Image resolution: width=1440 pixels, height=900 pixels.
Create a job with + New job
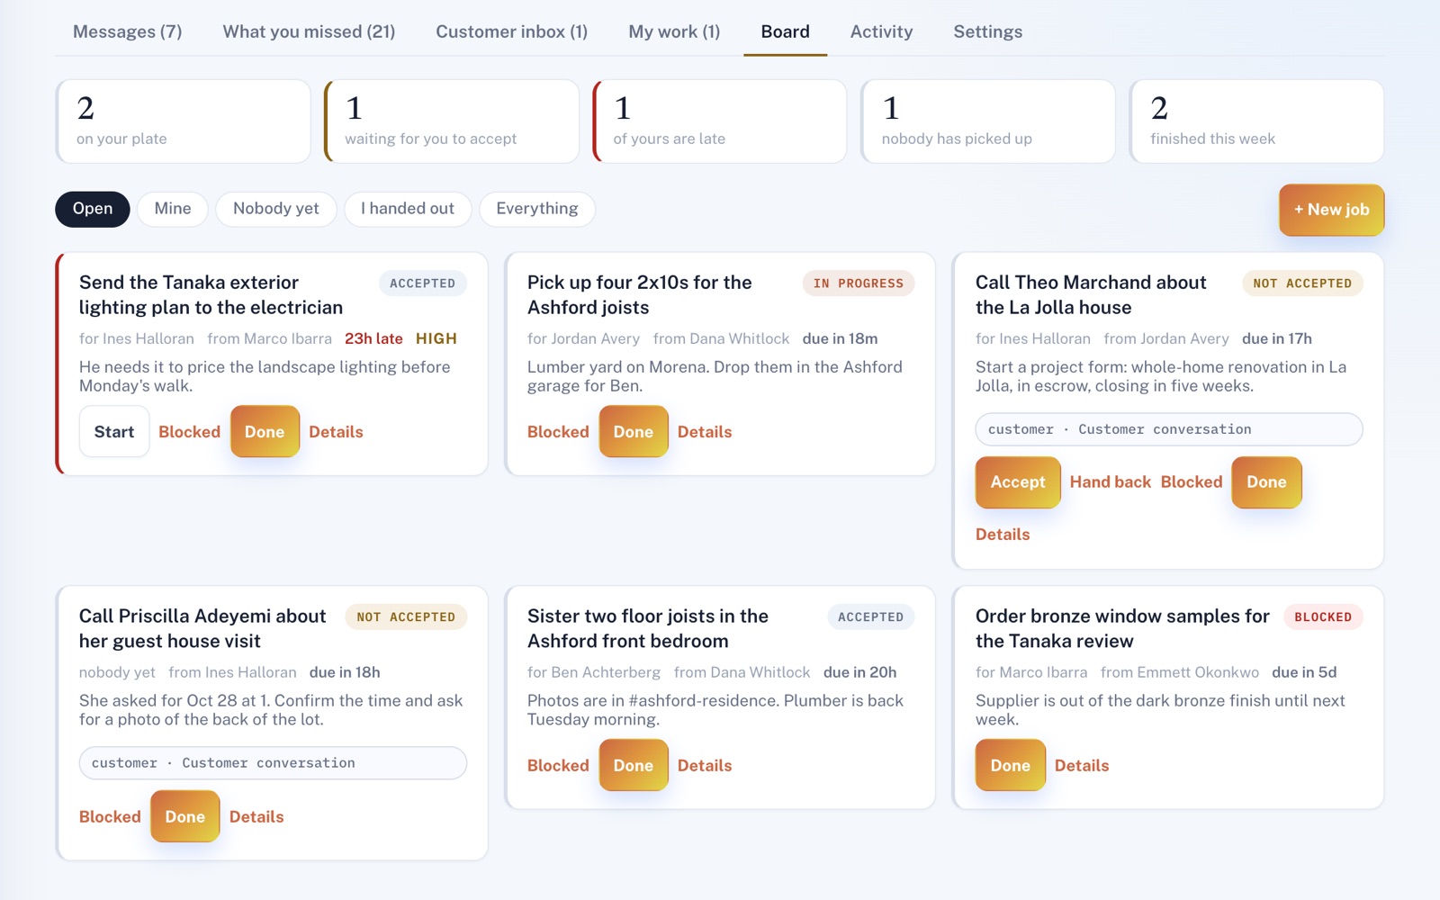[1331, 210]
